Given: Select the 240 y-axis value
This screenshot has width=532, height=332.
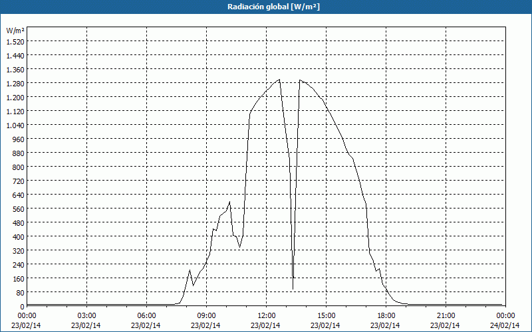Looking at the screenshot, I should pyautogui.click(x=19, y=264).
